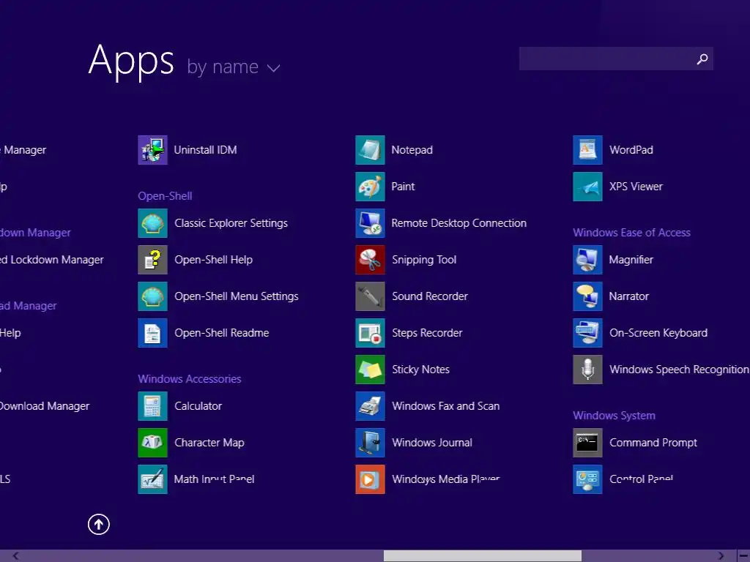This screenshot has height=562, width=750.
Task: Open the WordPad icon
Action: [588, 150]
